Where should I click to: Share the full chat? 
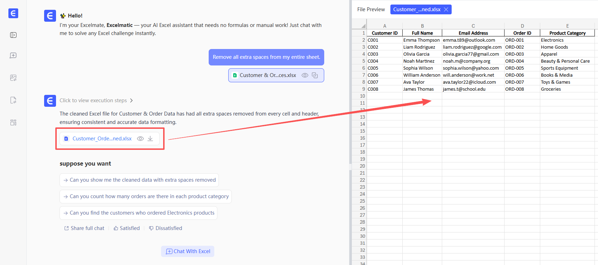click(84, 228)
